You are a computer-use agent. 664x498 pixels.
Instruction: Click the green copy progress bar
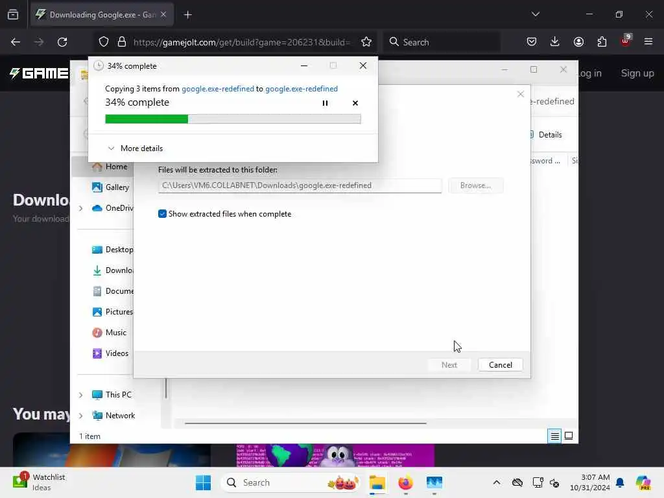point(233,119)
